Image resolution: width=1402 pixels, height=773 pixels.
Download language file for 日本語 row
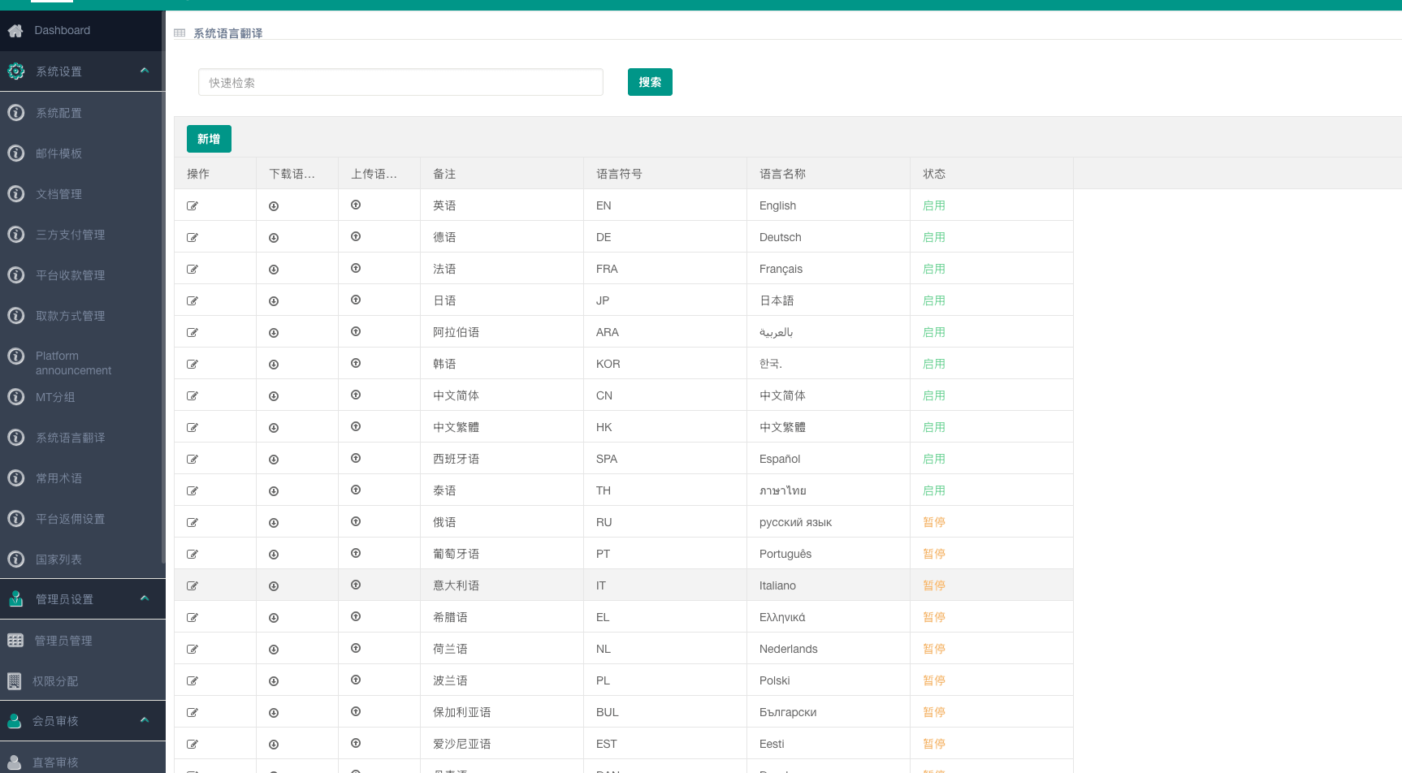point(274,301)
